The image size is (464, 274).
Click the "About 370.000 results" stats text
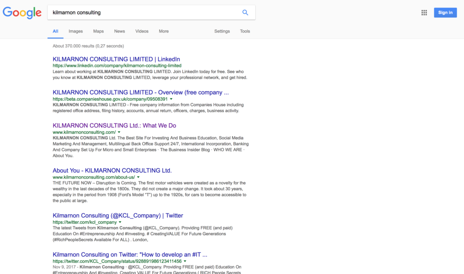(x=88, y=46)
